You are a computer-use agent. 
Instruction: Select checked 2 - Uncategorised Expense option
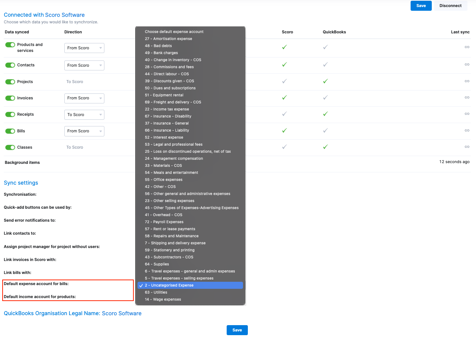pos(190,285)
